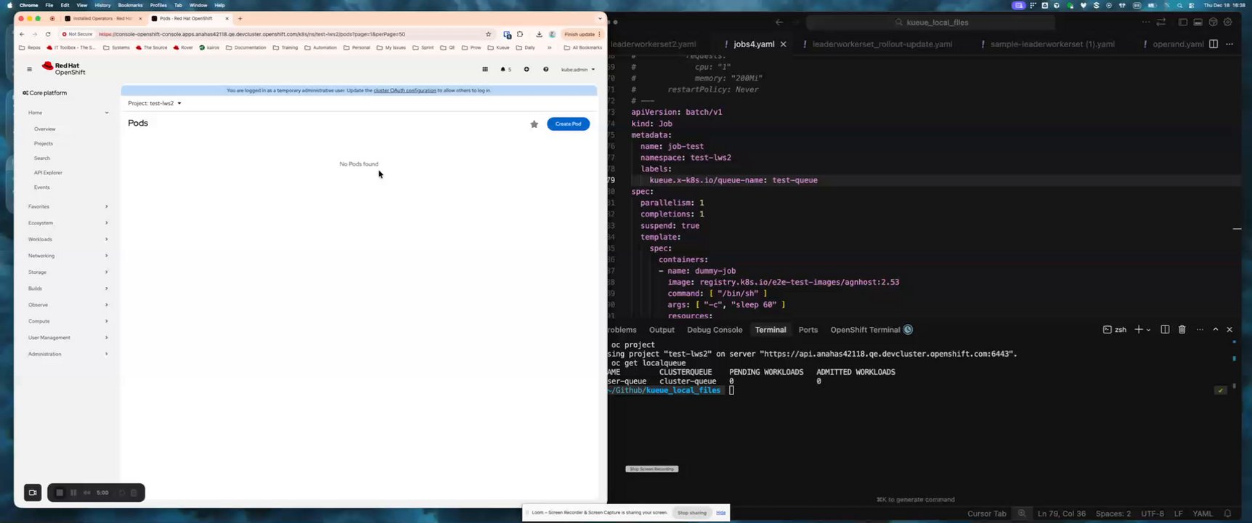Split the terminal panel

(1165, 330)
